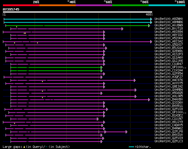Click the yellow gap icon in the Large gaps legend

pos(24,147)
